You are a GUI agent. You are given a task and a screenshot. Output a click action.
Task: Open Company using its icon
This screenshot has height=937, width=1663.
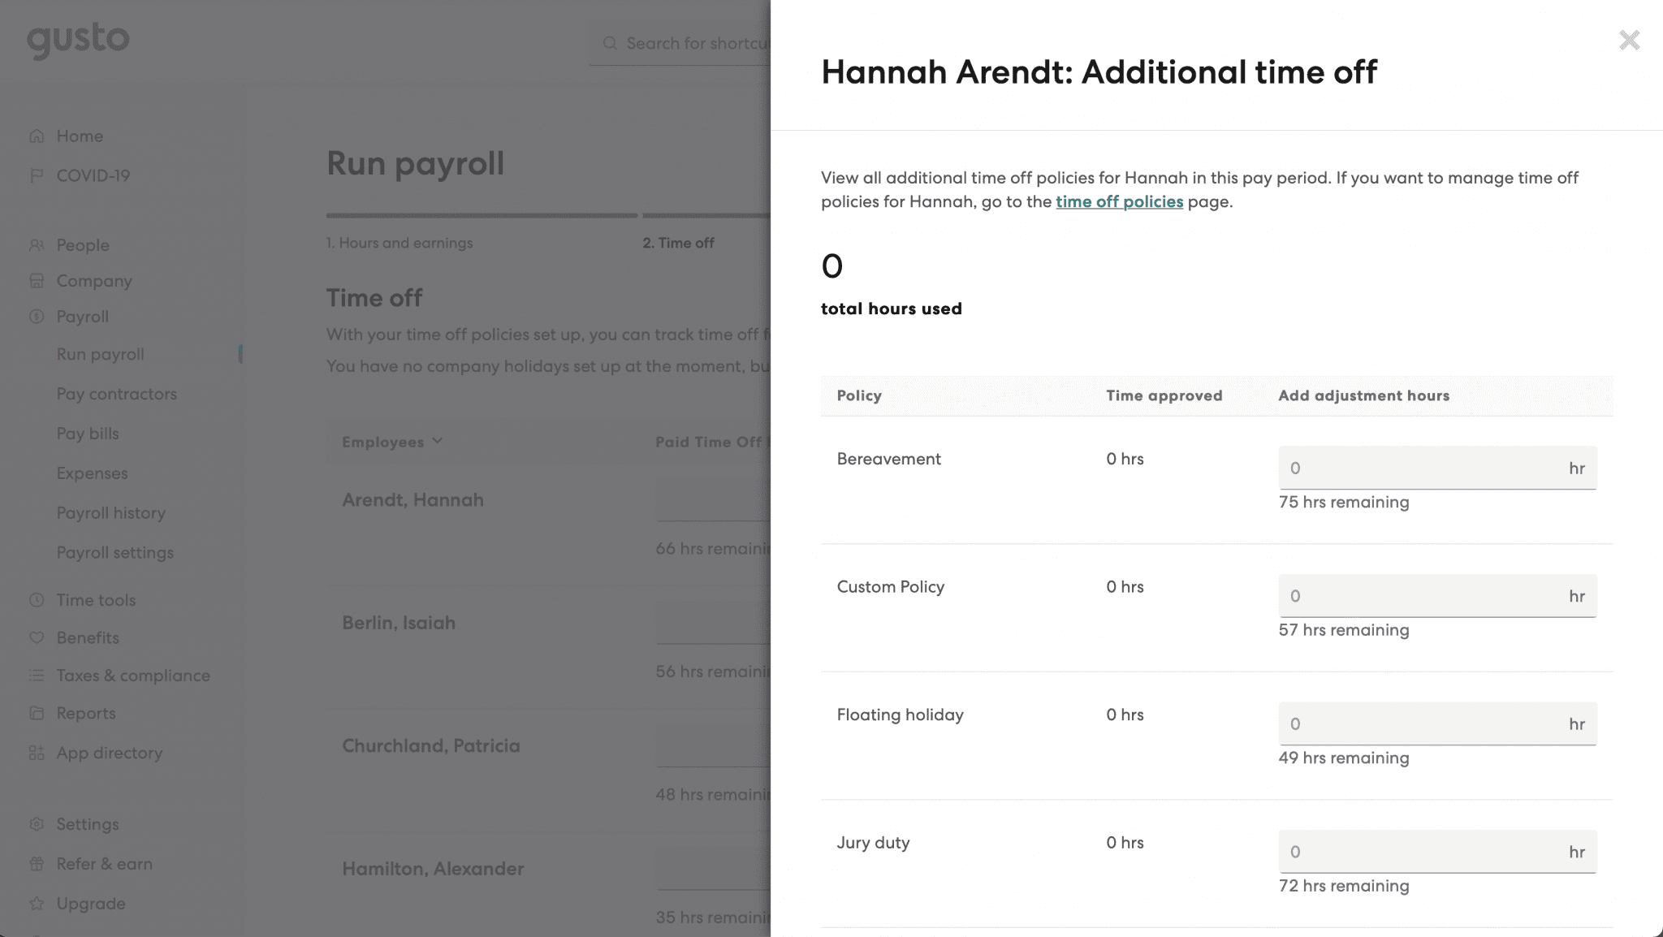37,280
